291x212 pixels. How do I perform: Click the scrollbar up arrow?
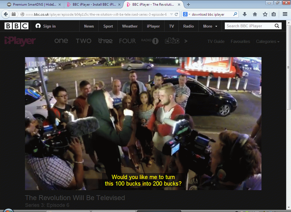coord(288,23)
